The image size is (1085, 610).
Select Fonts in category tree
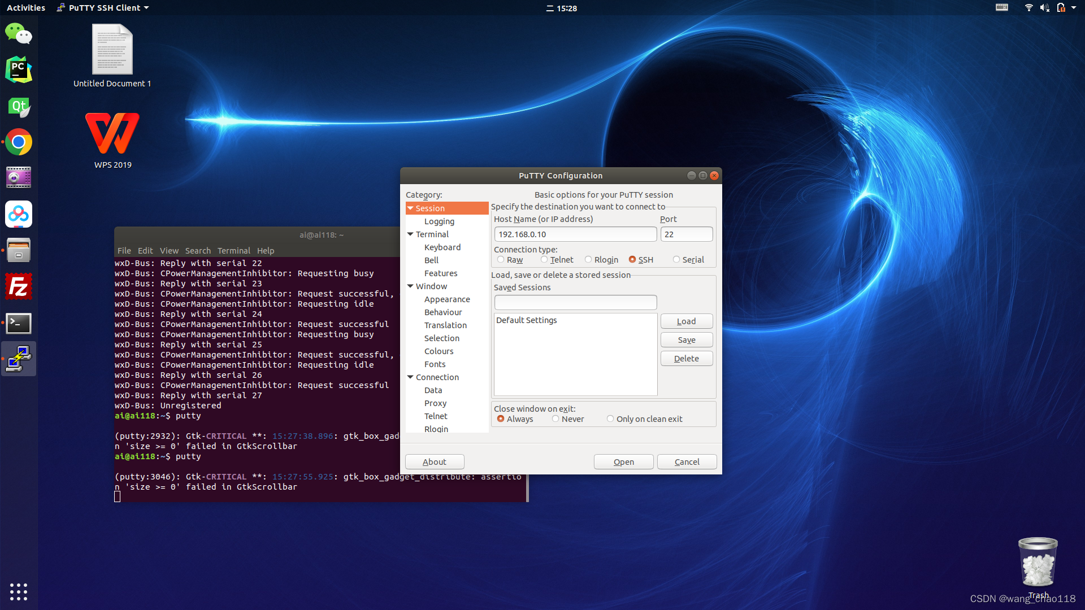coord(435,364)
